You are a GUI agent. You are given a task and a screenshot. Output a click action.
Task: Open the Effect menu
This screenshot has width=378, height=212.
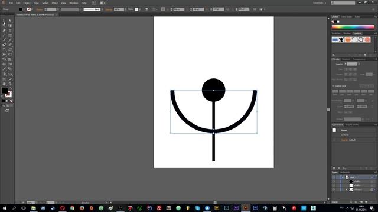click(55, 3)
